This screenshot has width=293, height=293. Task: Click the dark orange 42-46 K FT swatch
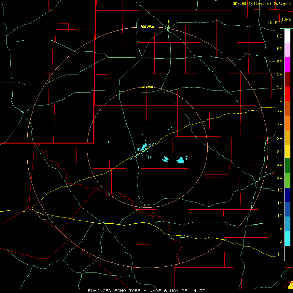pos(287,108)
